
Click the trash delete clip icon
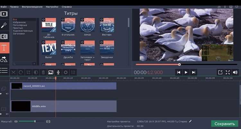point(43,72)
